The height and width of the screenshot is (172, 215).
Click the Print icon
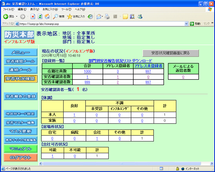click(x=107, y=16)
